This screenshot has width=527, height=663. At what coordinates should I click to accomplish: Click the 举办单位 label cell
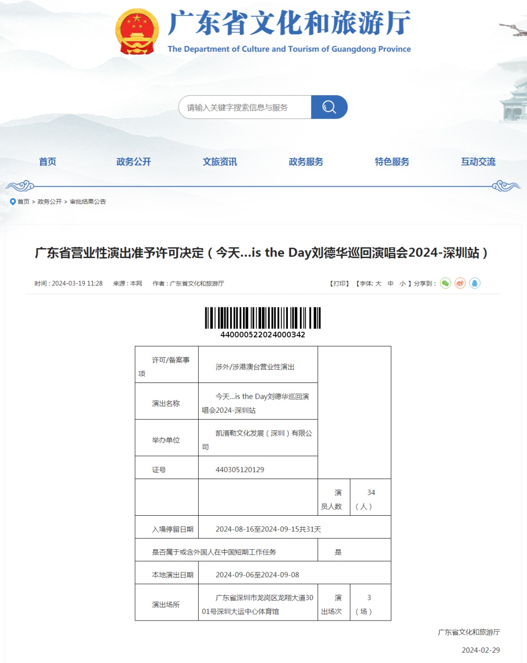(167, 438)
